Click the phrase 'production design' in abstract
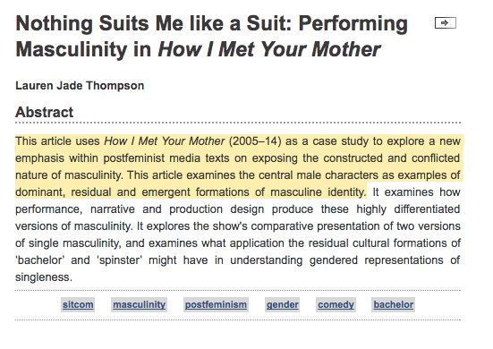493x349 pixels. click(217, 209)
